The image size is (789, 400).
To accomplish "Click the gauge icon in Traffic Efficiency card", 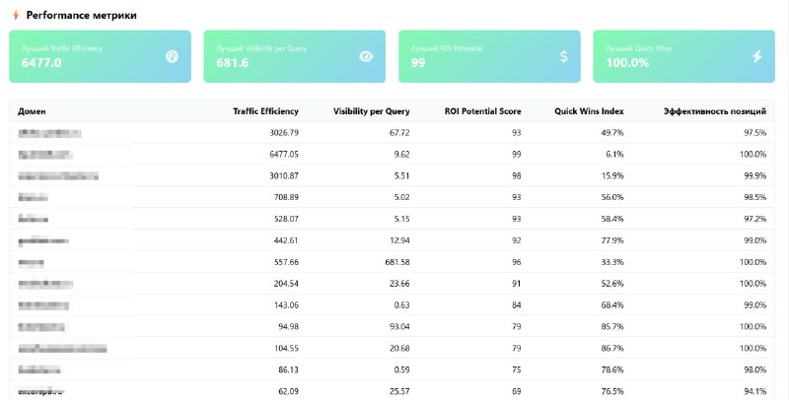I will coord(172,56).
